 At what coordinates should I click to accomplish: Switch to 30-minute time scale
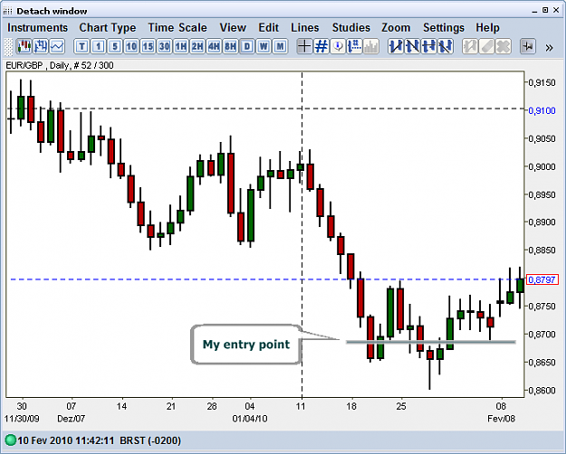pyautogui.click(x=165, y=46)
